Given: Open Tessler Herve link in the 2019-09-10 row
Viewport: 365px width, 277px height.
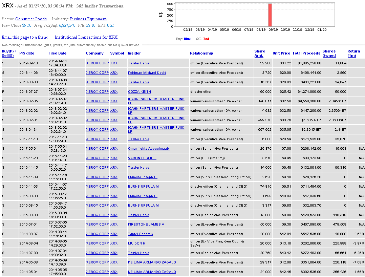Looking at the screenshot, I should click(138, 63).
